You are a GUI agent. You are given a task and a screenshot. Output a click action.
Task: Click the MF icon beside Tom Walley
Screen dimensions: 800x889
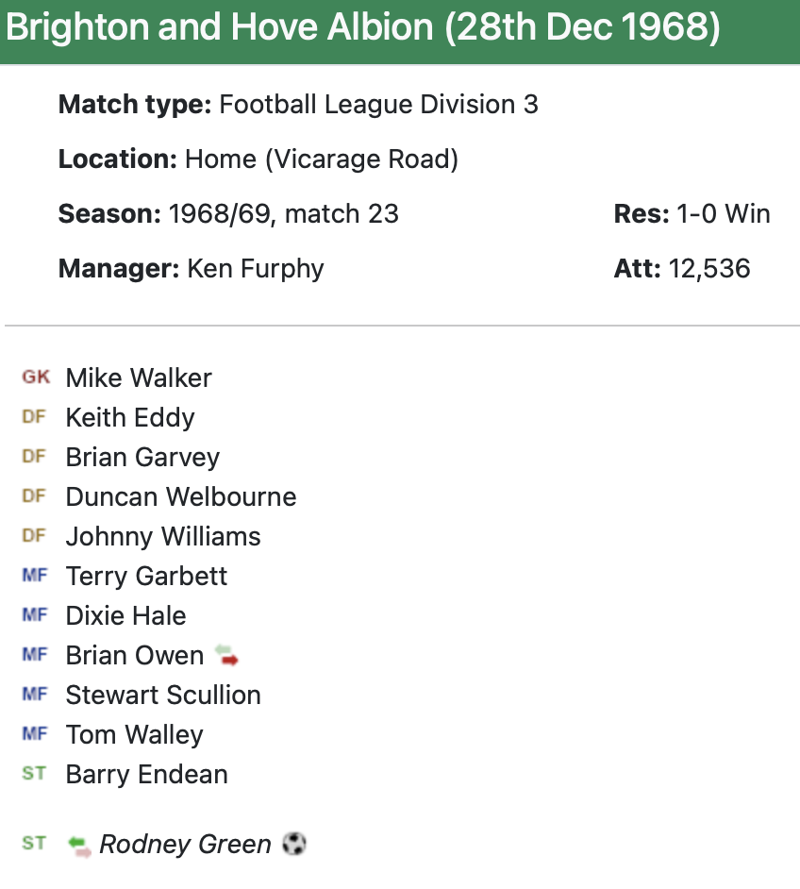(x=34, y=734)
